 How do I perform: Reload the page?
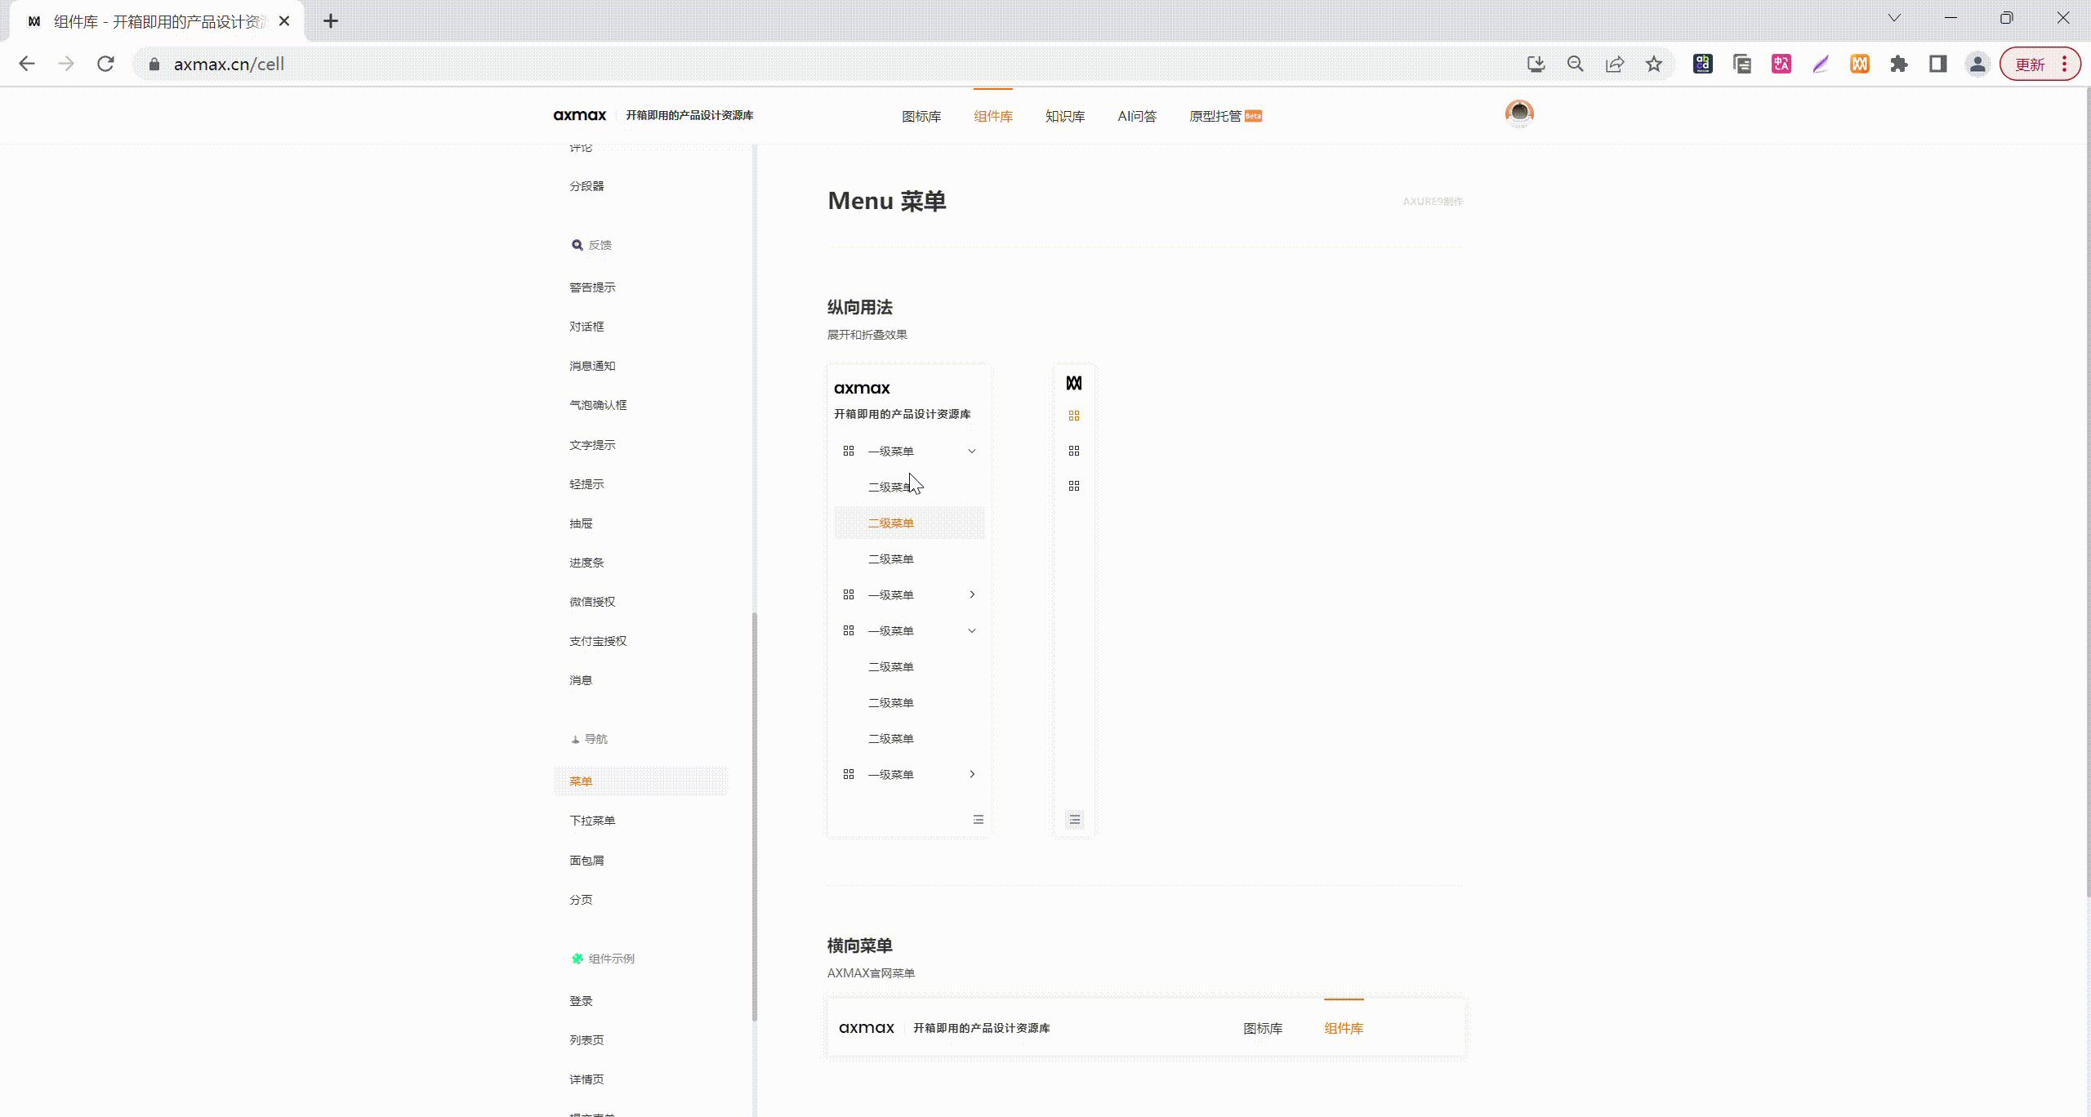(105, 64)
